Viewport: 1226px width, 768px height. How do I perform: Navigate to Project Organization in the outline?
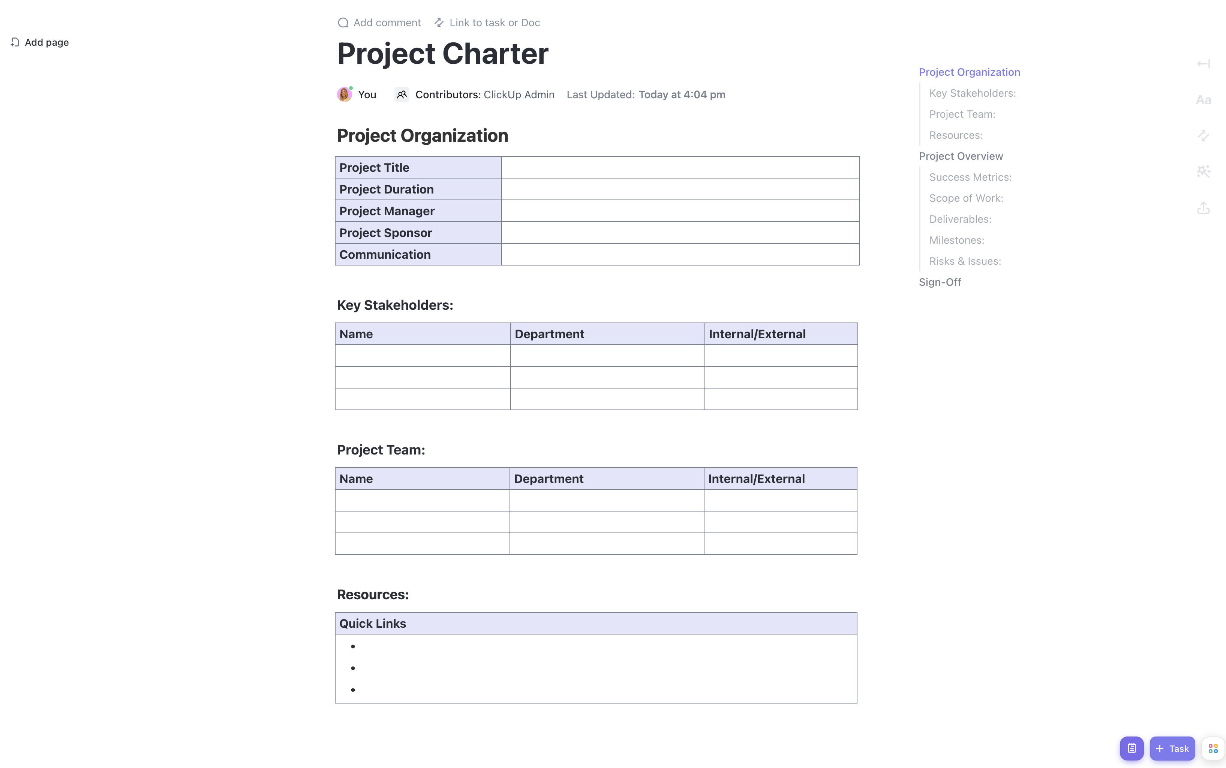(x=970, y=72)
